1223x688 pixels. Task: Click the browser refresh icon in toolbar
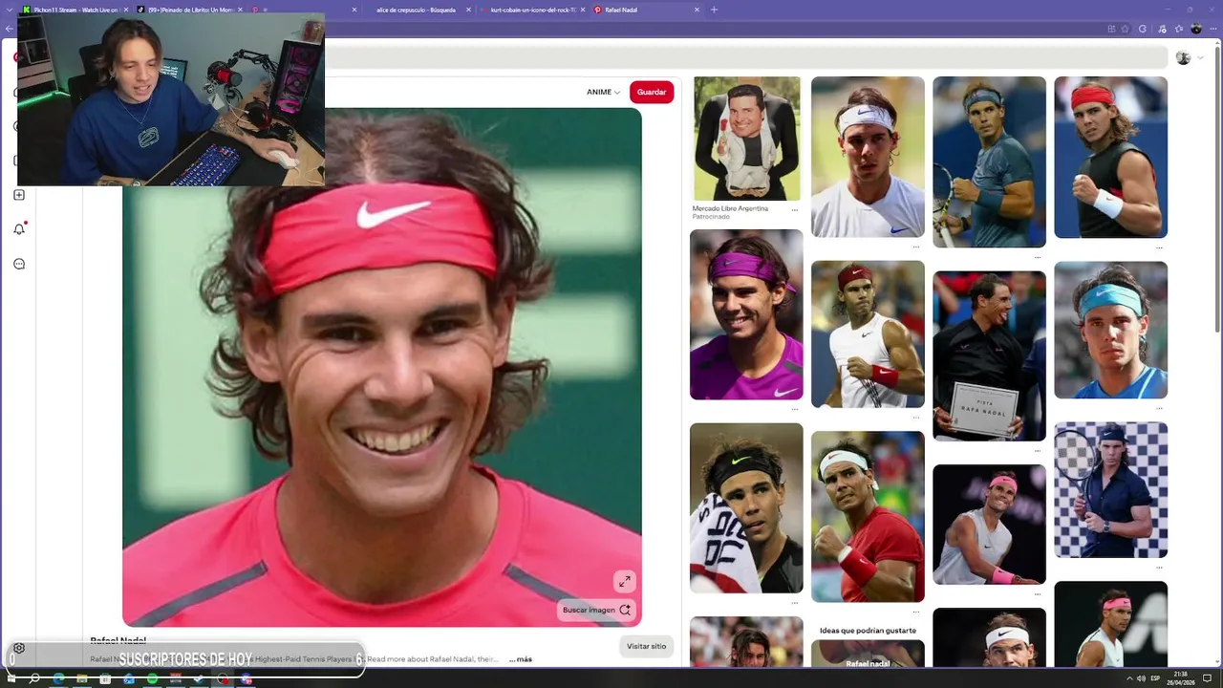click(x=1142, y=29)
